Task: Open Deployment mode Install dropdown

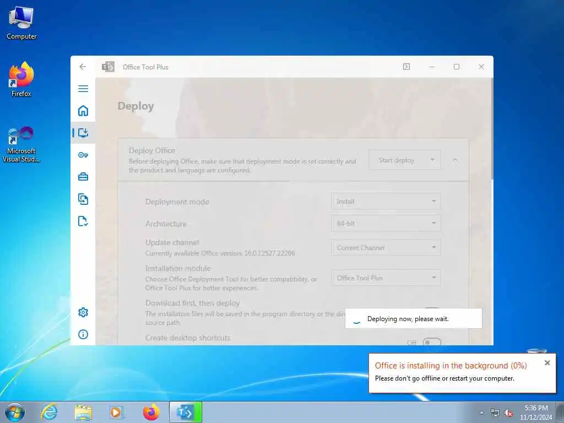Action: click(x=386, y=201)
